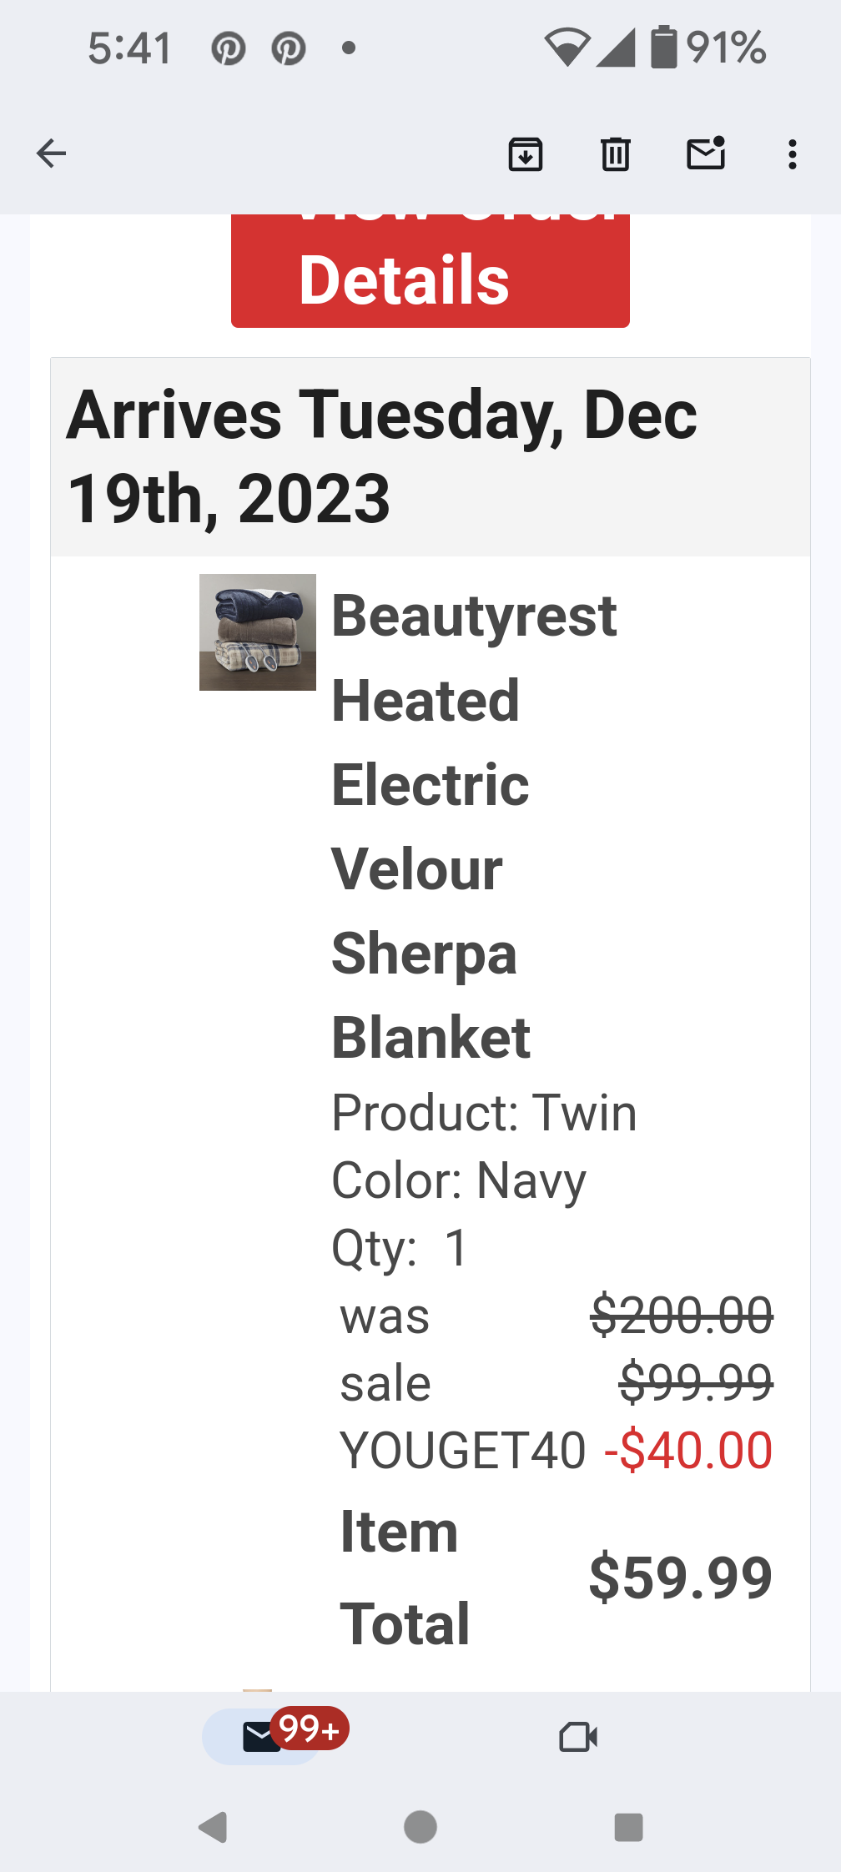Go back using the arrow icon
Screen dimensions: 841x1872
click(x=51, y=153)
